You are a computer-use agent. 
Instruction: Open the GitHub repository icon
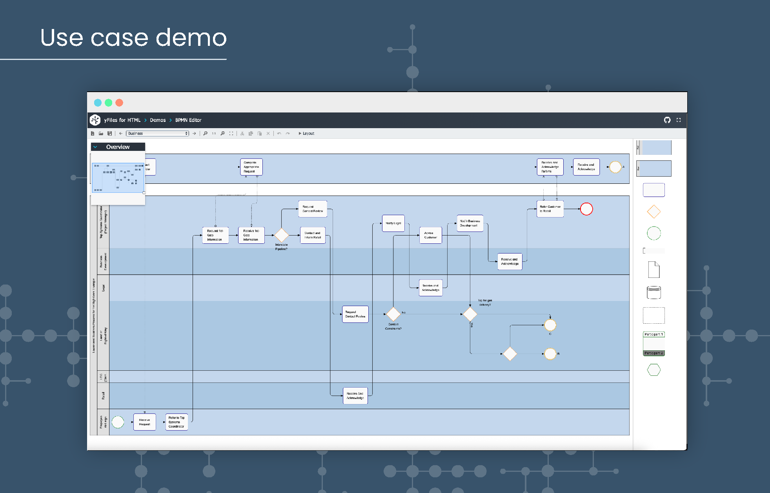click(667, 120)
